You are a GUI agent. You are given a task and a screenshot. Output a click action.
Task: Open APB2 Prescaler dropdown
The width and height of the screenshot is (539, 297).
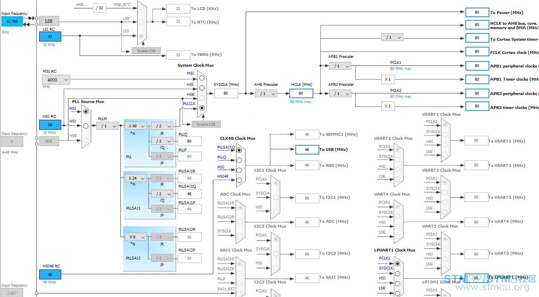[340, 93]
